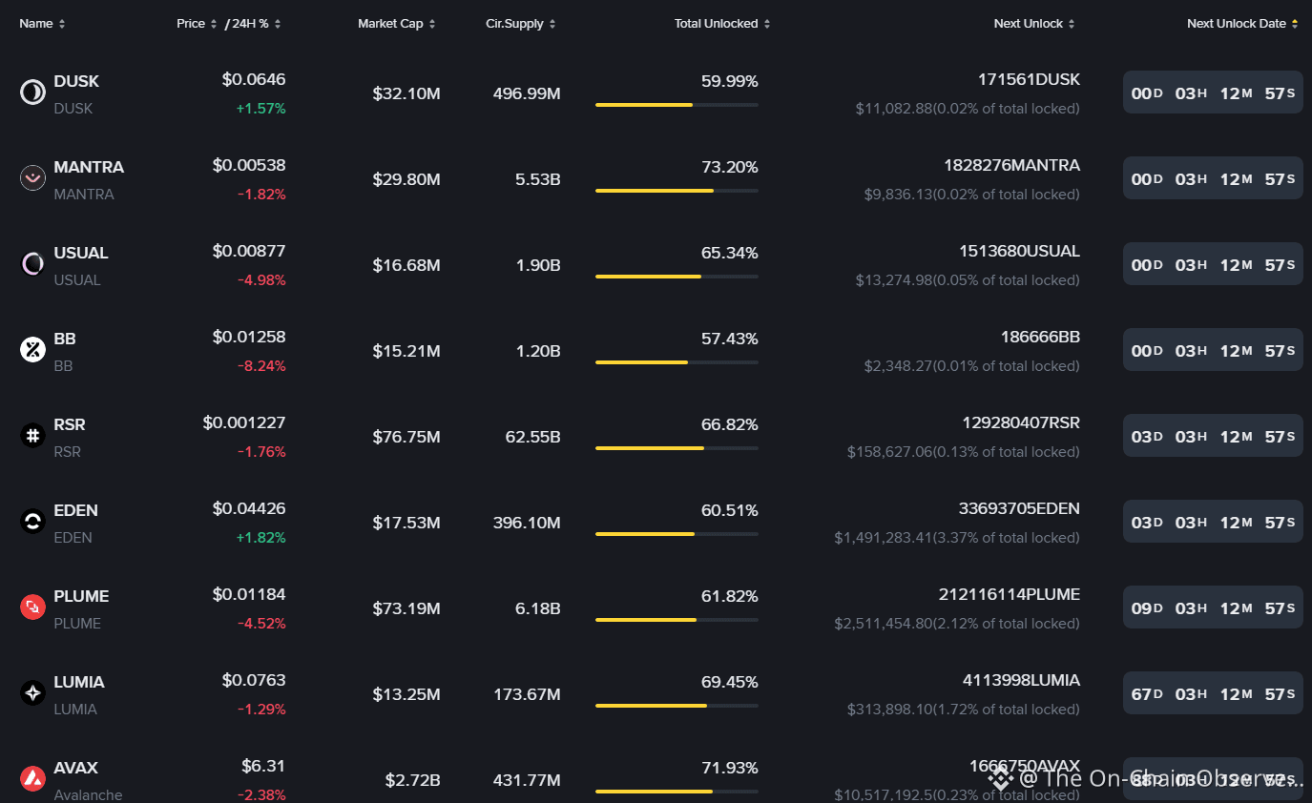Select the RSR circulating supply 62.55B
1312x803 pixels.
point(533,437)
